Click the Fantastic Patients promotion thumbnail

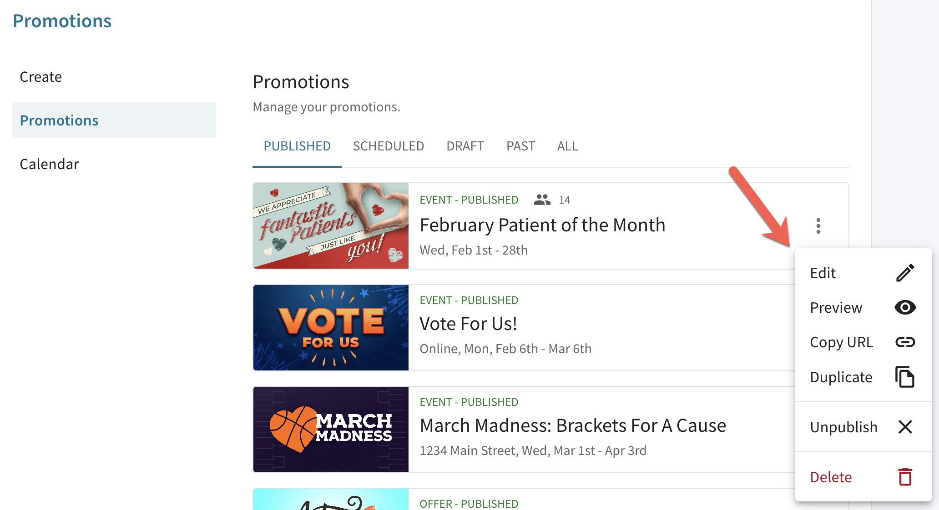331,226
